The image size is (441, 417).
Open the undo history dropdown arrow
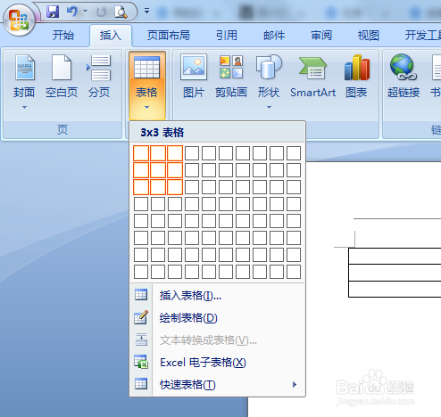click(85, 12)
